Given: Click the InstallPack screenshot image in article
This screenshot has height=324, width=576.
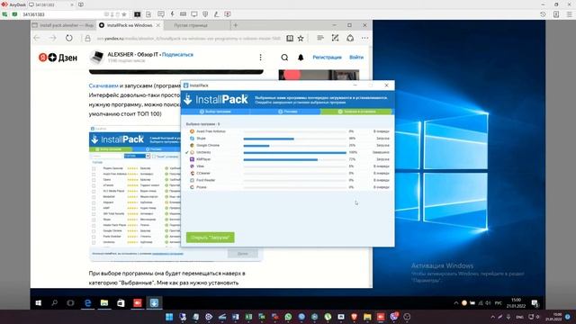Looking at the screenshot, I should pos(175,193).
